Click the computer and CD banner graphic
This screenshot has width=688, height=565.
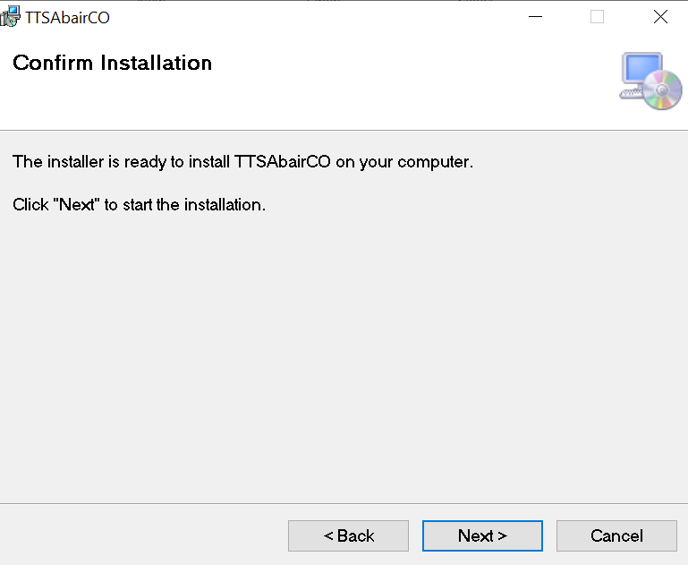coord(650,81)
